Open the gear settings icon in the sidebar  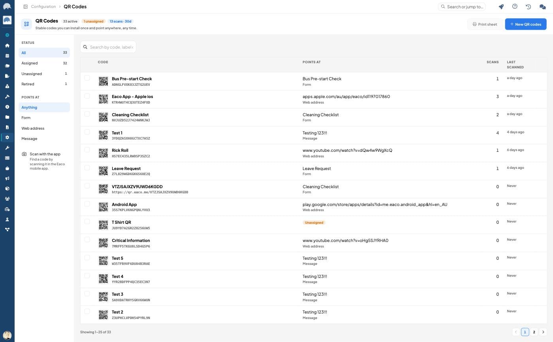coord(7,138)
